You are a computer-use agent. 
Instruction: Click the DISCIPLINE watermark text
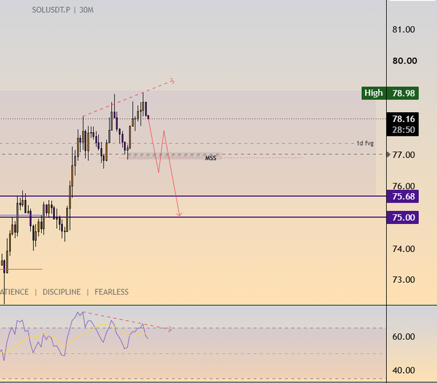62,292
